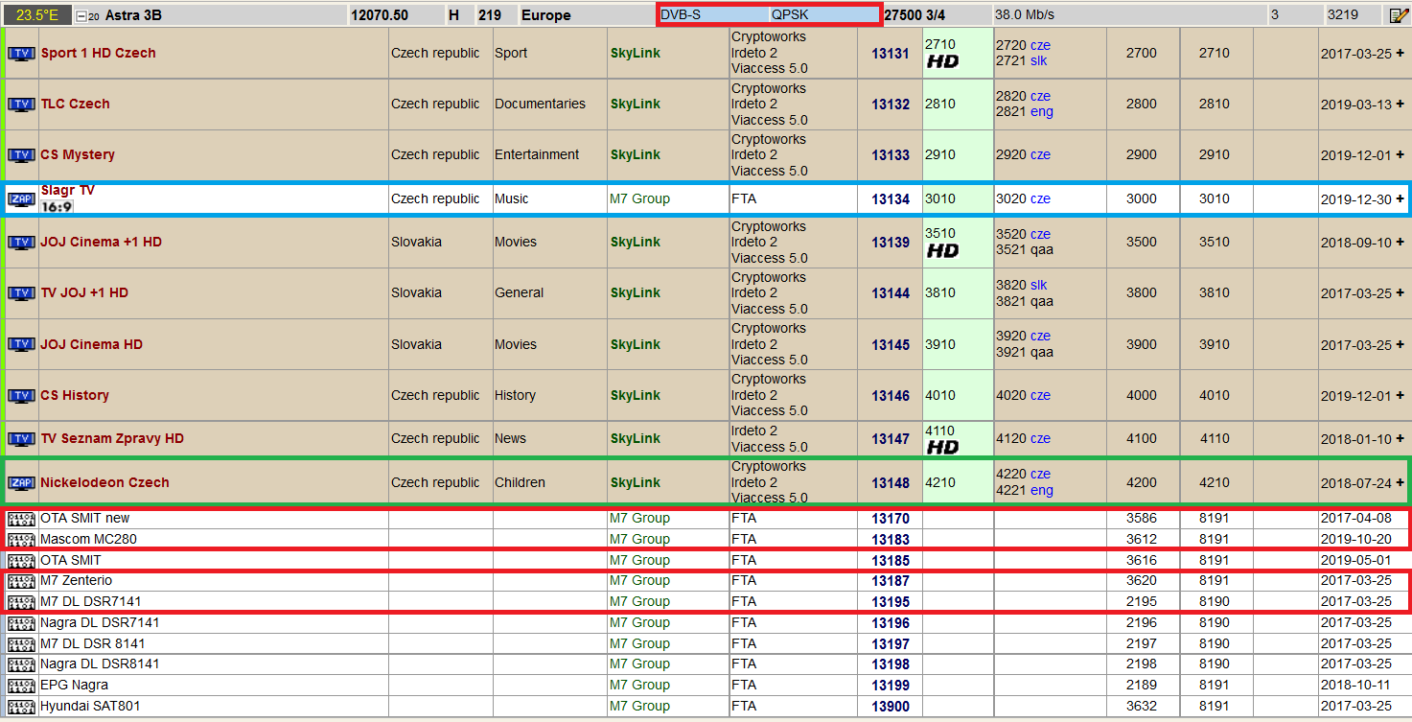Click the data icon beside M7 DL DSR 8141
1412x722 pixels.
coord(21,644)
